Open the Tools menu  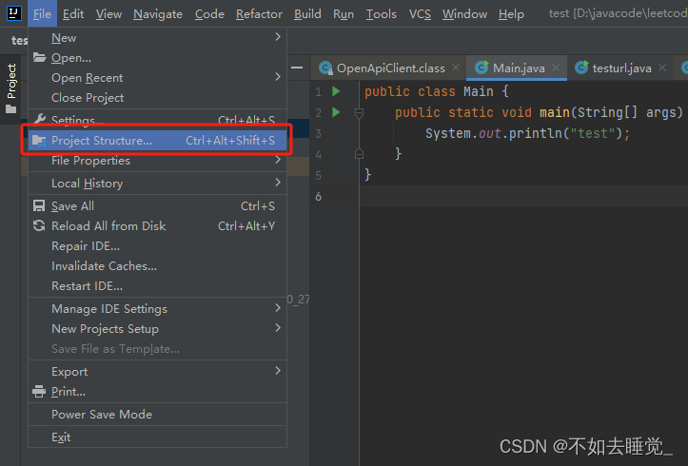pyautogui.click(x=382, y=14)
